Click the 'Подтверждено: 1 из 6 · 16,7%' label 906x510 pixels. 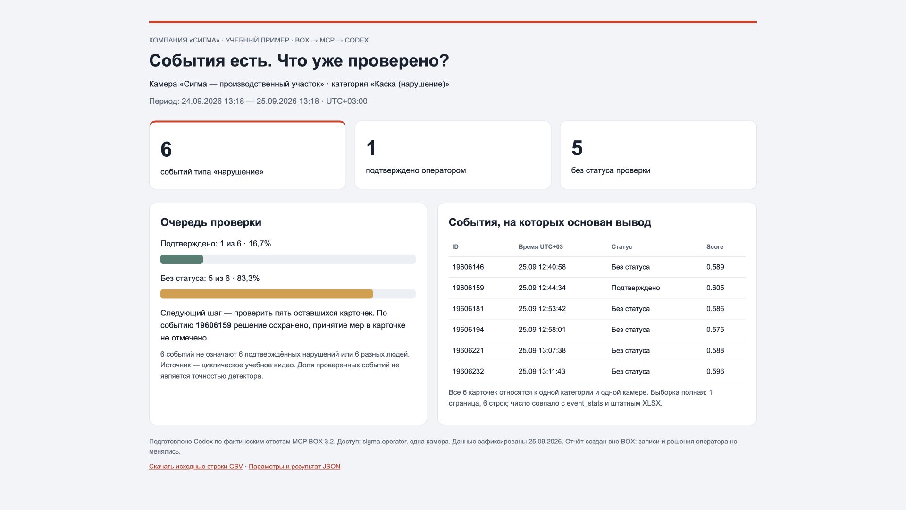[216, 244]
